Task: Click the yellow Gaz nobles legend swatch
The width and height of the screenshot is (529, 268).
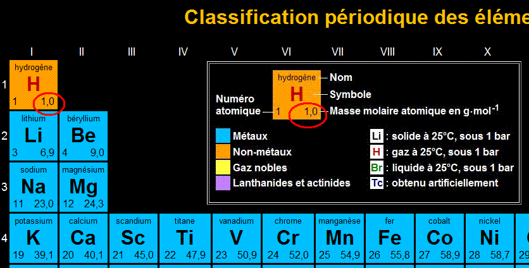Action: click(222, 167)
